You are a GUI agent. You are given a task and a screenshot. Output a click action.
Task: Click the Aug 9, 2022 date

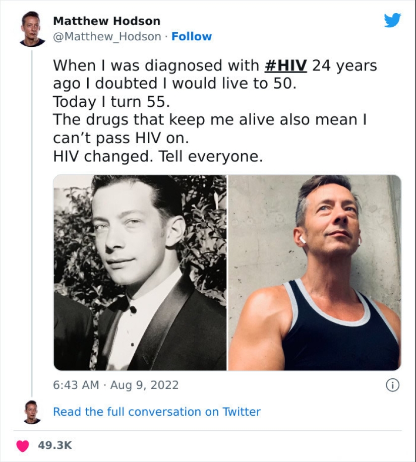click(x=144, y=385)
